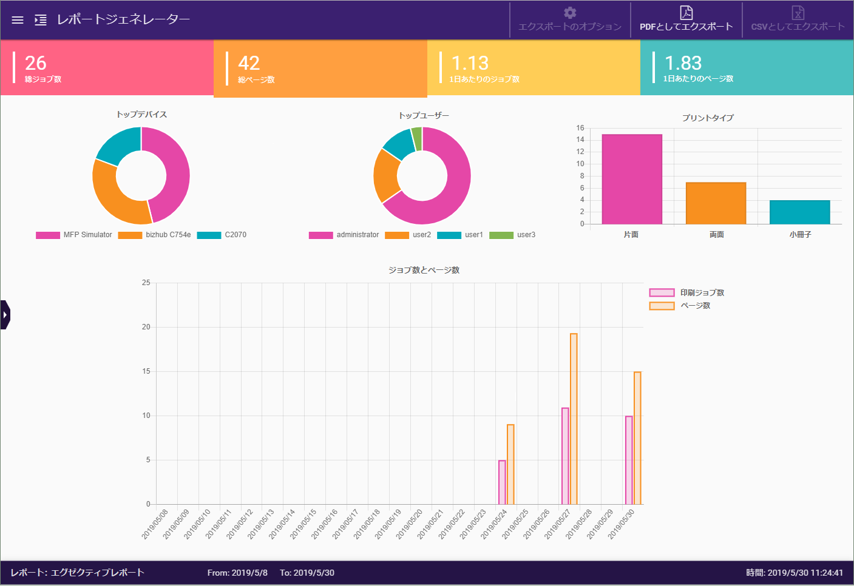The image size is (854, 586).
Task: Open the hamburger main menu
Action: (x=18, y=20)
